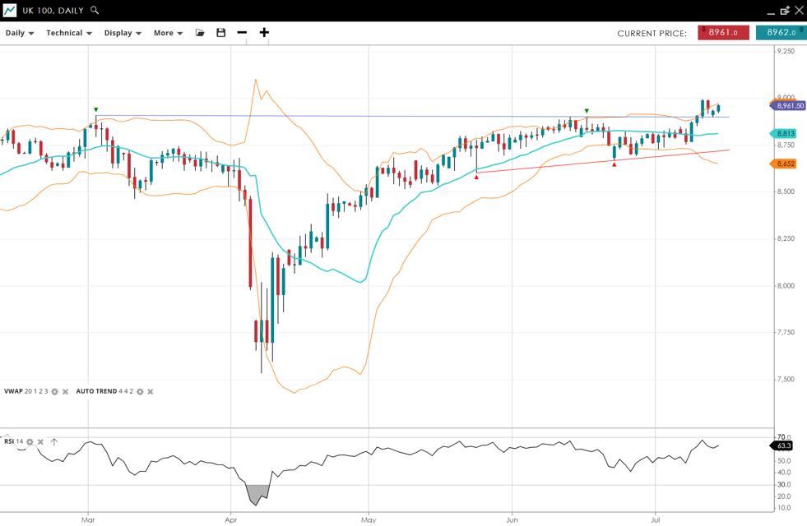
Task: Remove the VWAP indicator
Action: pyautogui.click(x=66, y=392)
